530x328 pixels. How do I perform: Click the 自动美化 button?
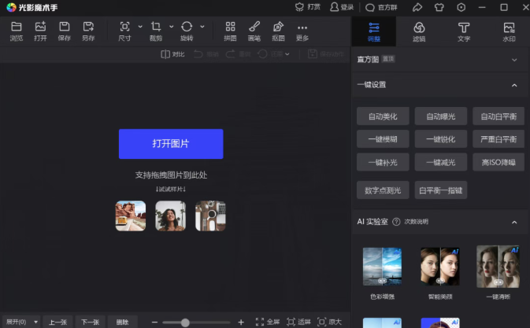click(383, 116)
